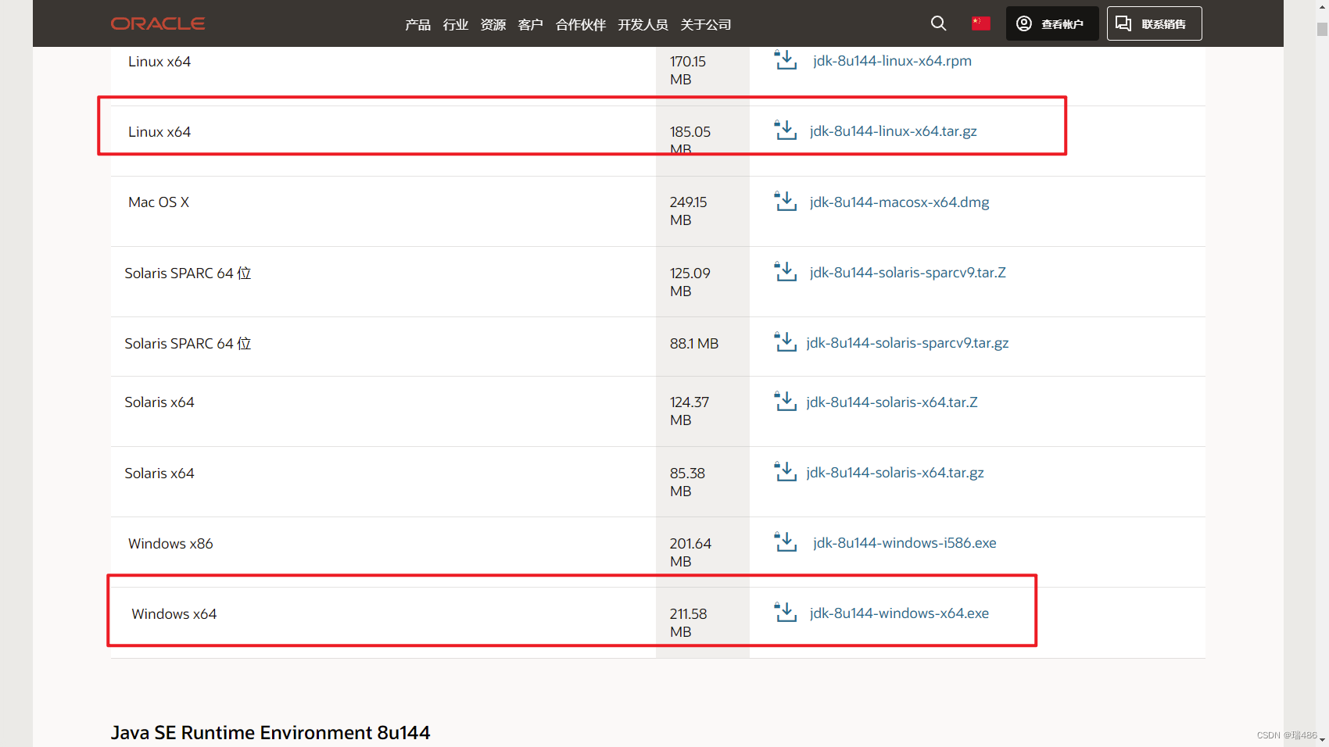Click download icon for jdk-8u144-linux-x64.tar.gz

click(786, 130)
